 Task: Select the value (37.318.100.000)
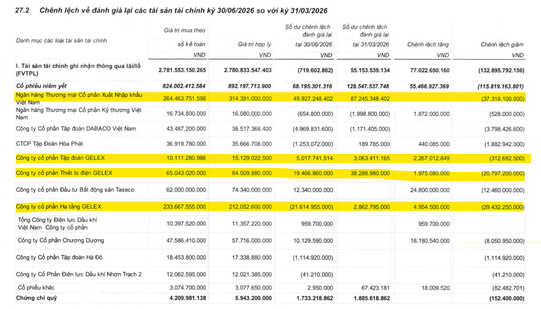tap(503, 99)
